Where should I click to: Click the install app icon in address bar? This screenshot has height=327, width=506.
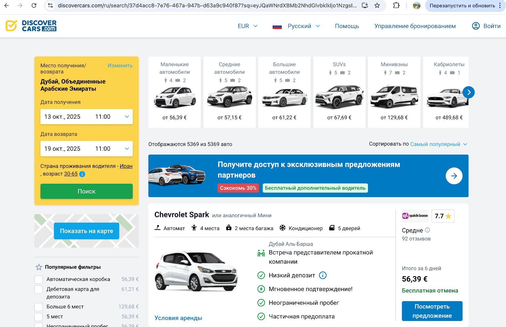tap(365, 5)
